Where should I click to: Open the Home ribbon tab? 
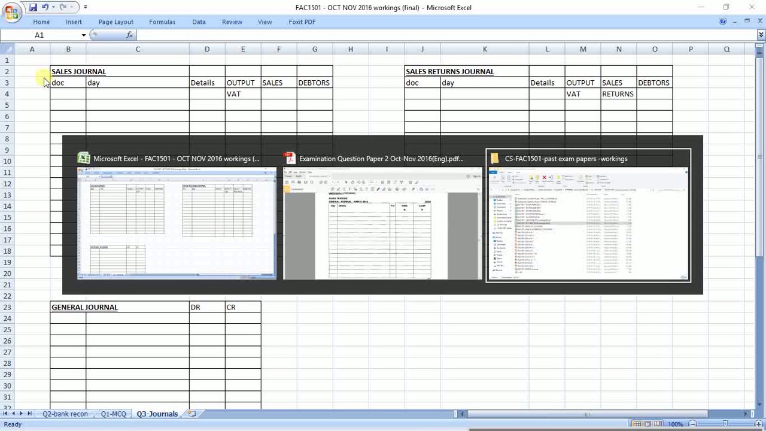click(x=41, y=22)
